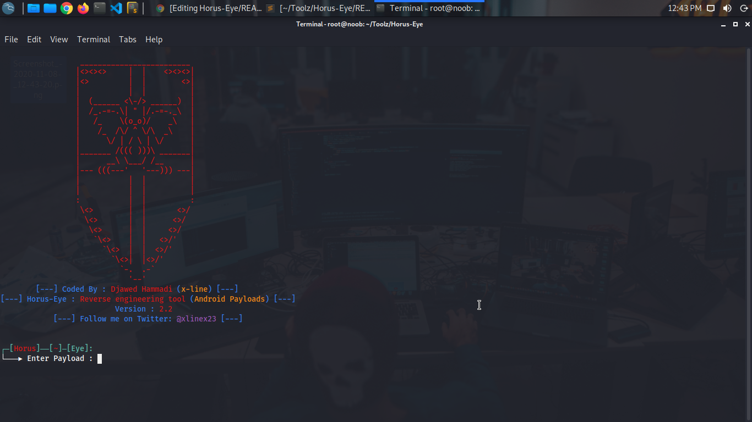Screen dimensions: 752x422
Task: Open the View menu
Action: click(x=59, y=39)
